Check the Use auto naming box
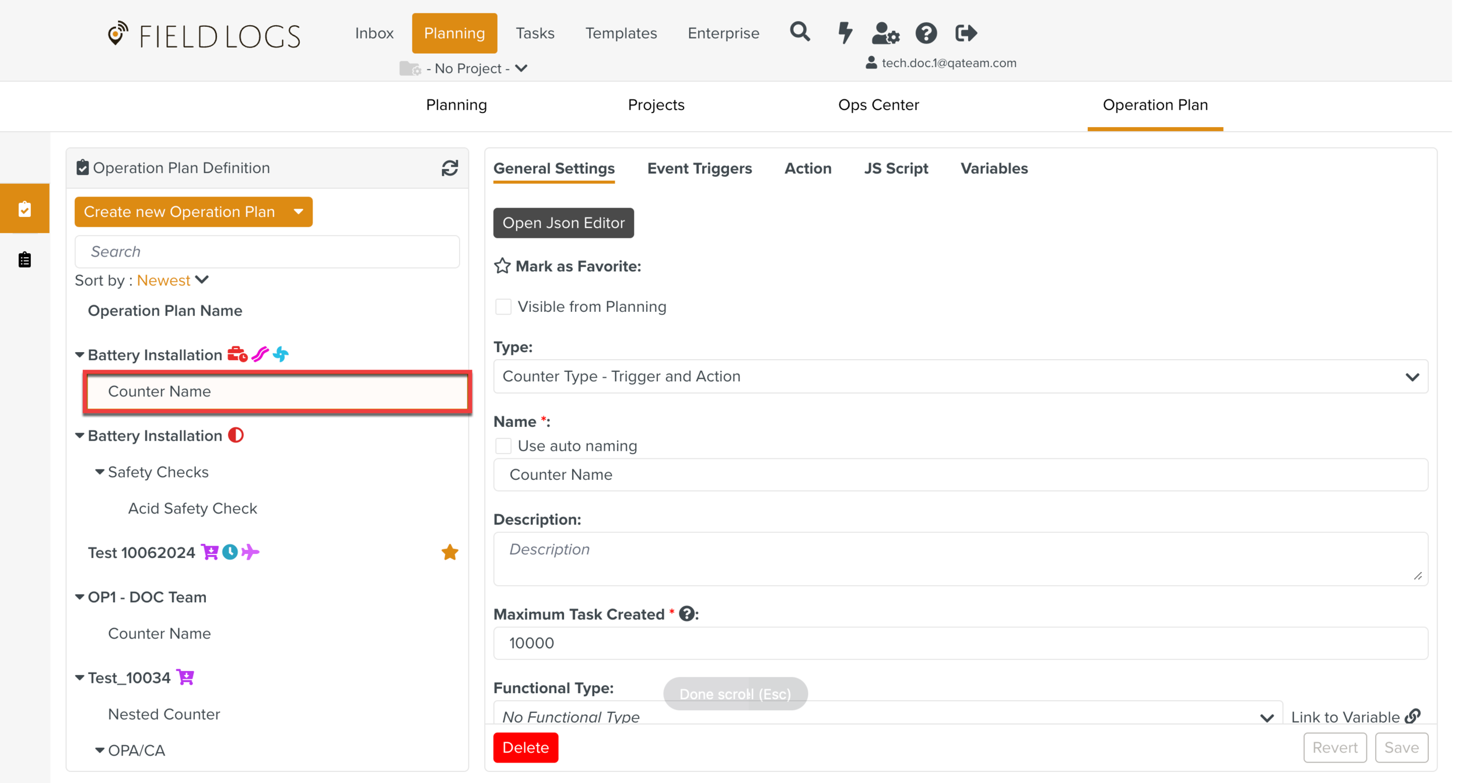The image size is (1458, 783). pos(503,446)
